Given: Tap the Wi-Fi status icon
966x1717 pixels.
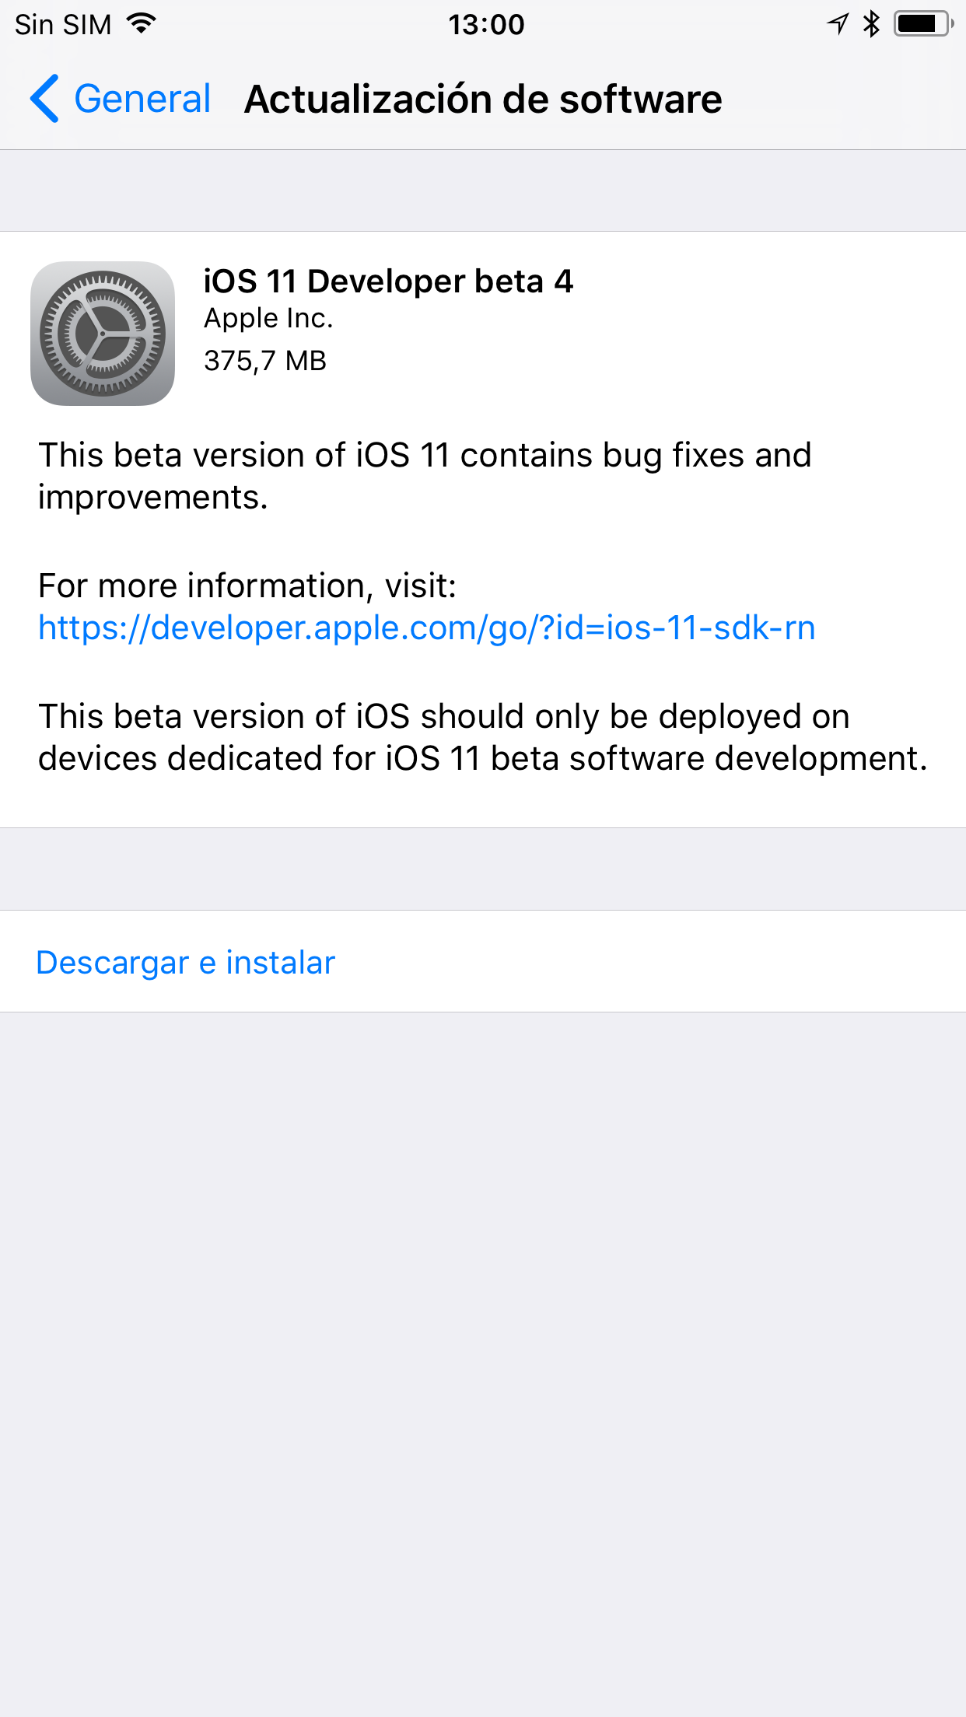Looking at the screenshot, I should pyautogui.click(x=142, y=23).
